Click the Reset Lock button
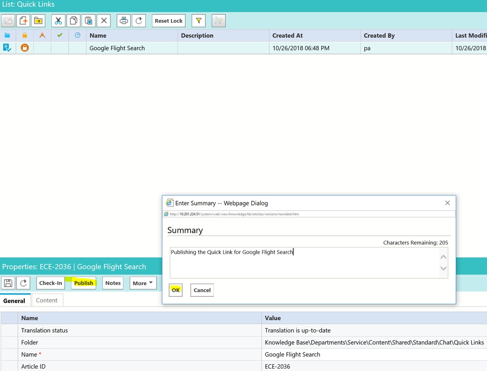487x371 pixels. point(169,21)
